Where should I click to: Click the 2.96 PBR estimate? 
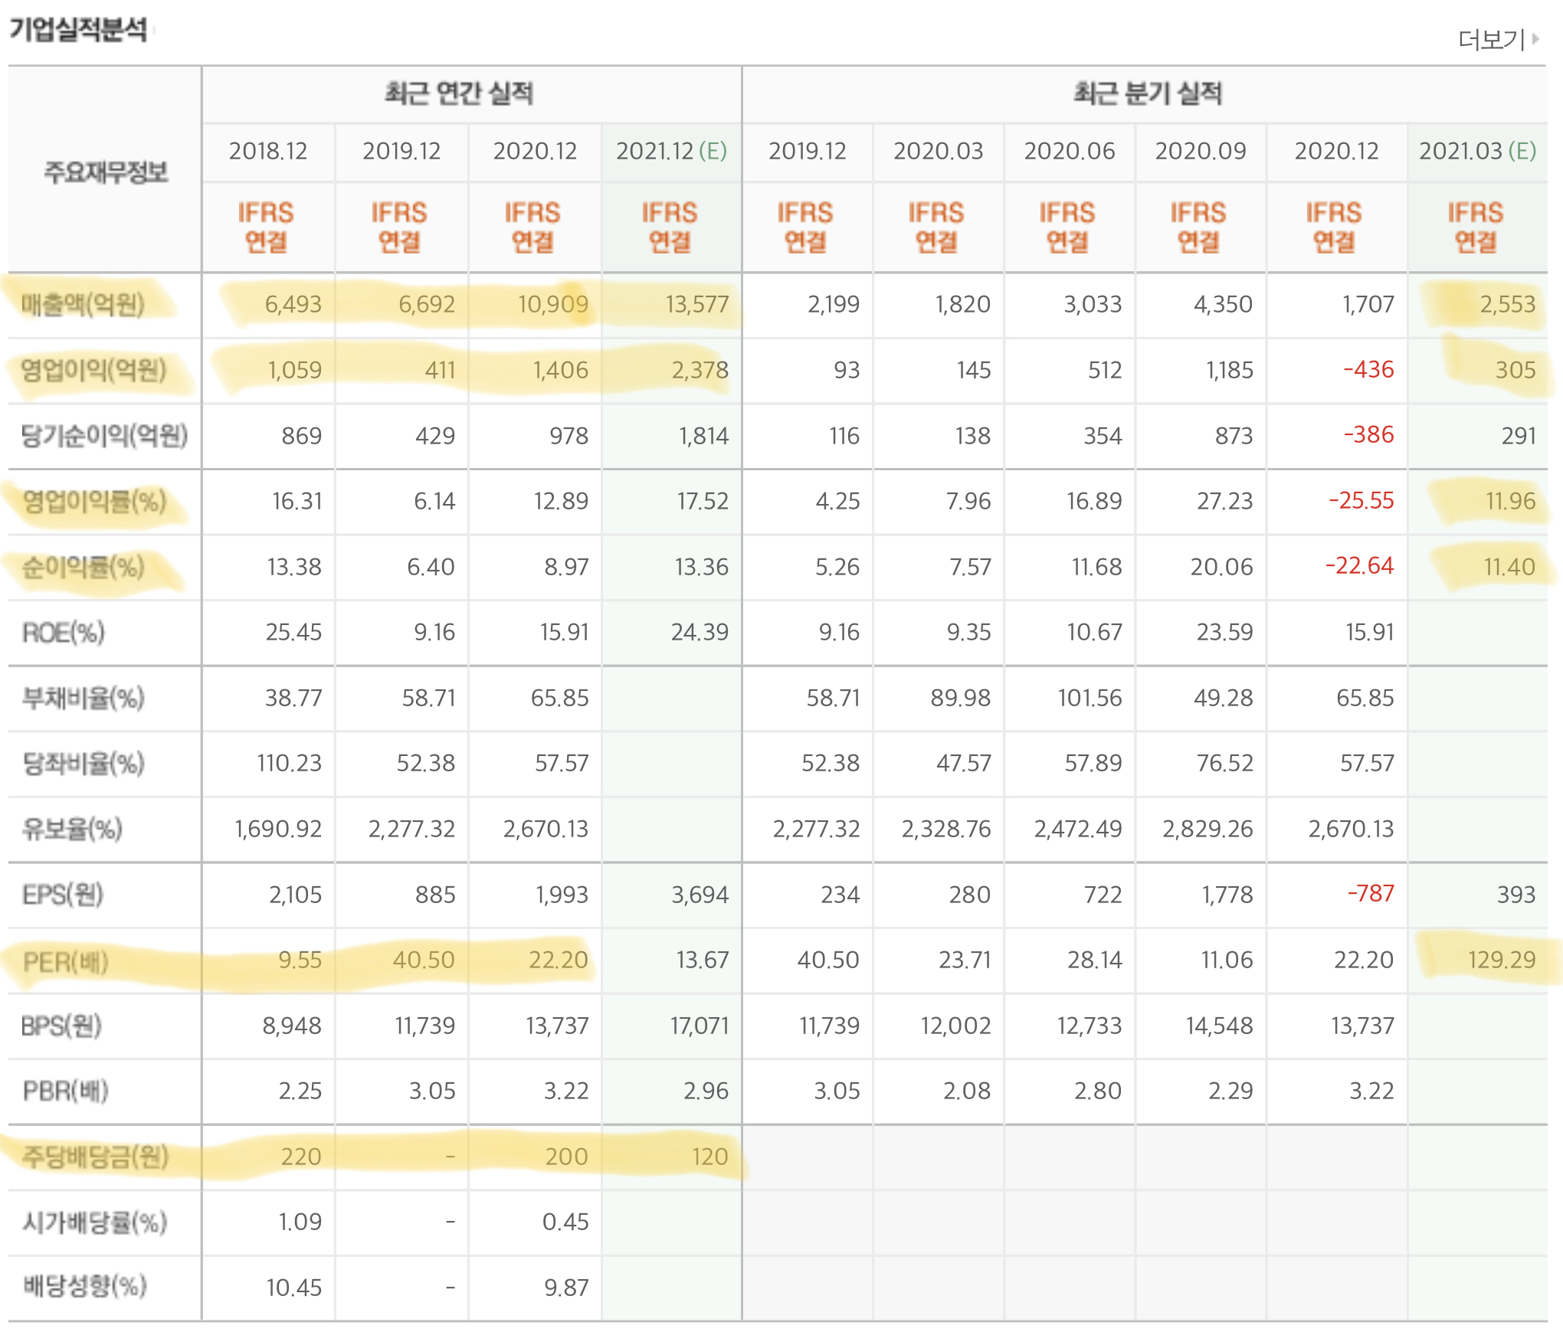(706, 1091)
